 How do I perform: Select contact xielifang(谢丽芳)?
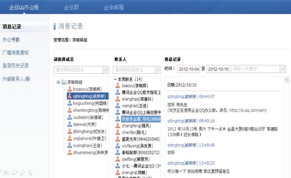136,159
